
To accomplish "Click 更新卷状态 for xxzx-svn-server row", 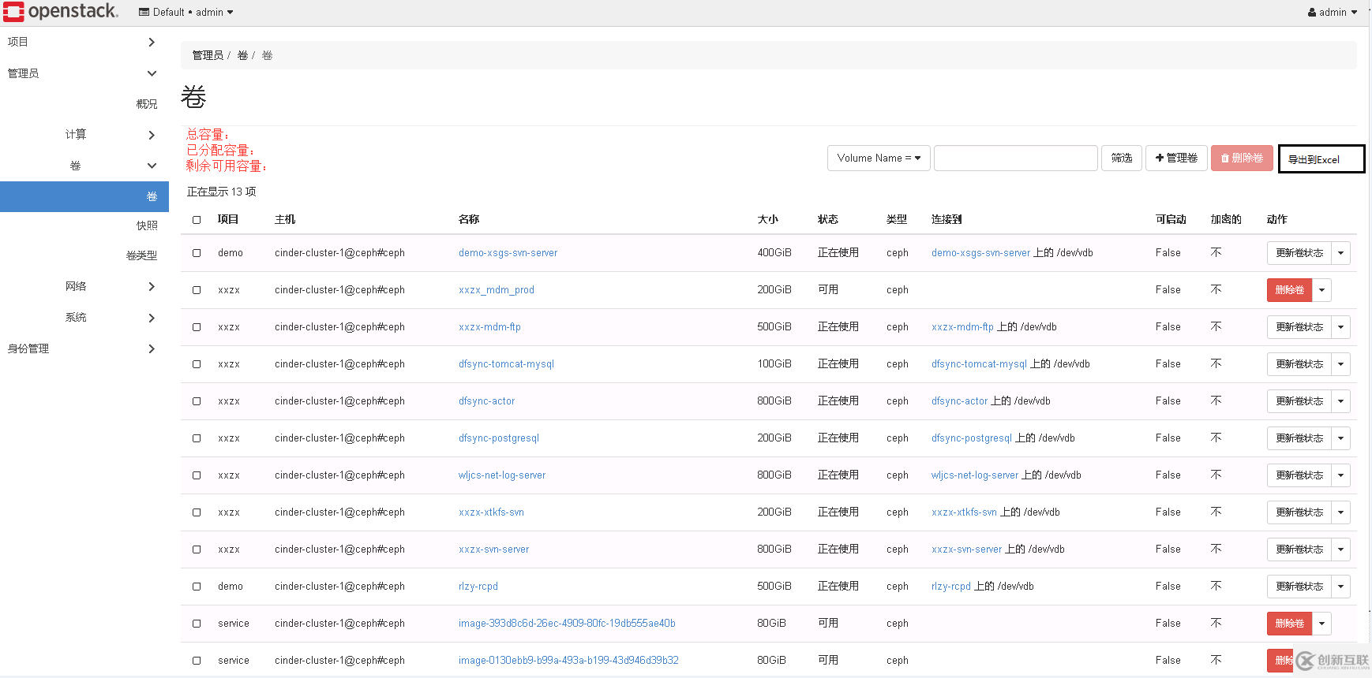I will (x=1299, y=549).
